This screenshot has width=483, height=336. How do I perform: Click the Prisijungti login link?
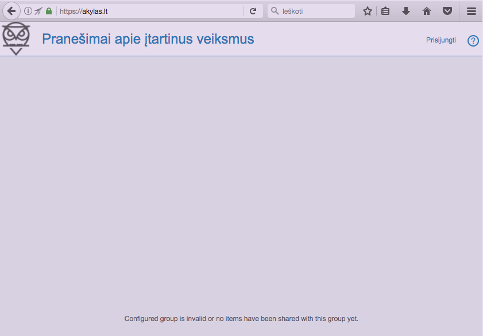441,40
